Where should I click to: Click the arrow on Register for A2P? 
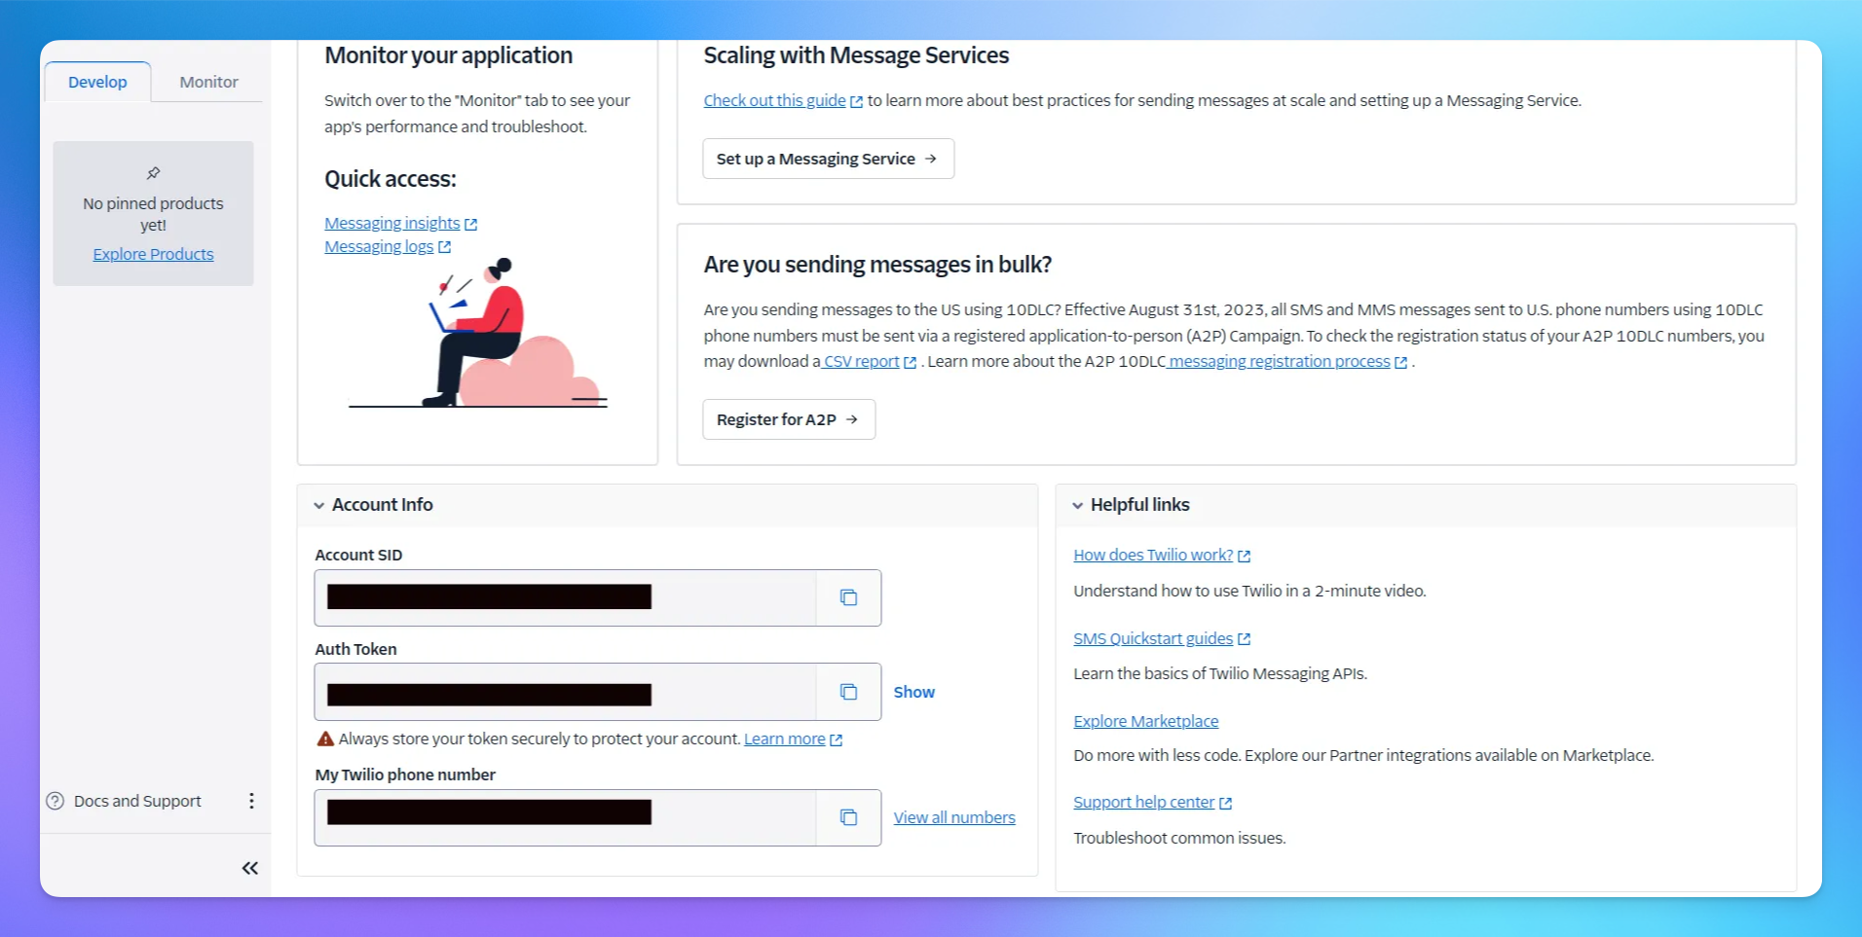pos(852,419)
